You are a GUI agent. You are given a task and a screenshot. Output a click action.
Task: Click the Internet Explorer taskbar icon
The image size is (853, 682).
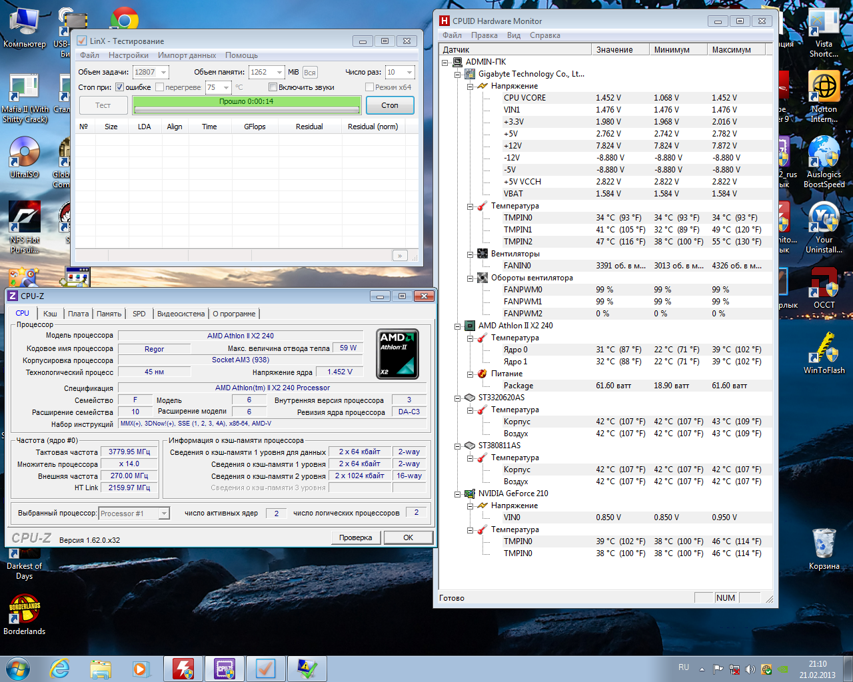pos(60,668)
